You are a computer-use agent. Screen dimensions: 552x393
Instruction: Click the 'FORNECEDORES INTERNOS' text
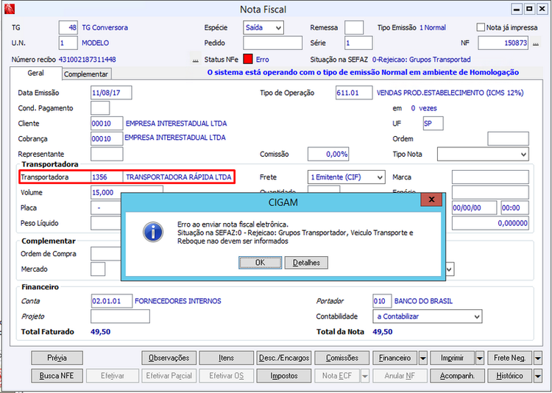[178, 301]
